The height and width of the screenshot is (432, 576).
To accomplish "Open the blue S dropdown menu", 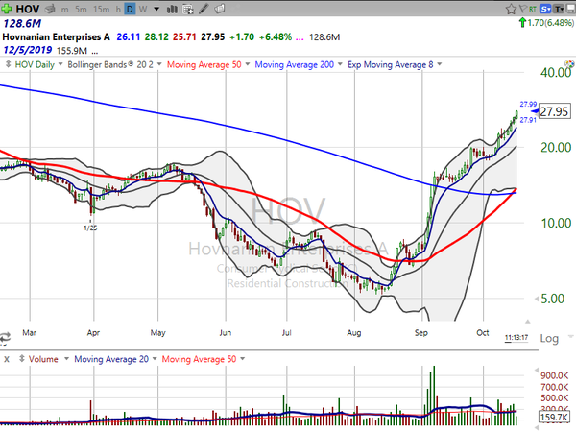I will tap(545, 9).
